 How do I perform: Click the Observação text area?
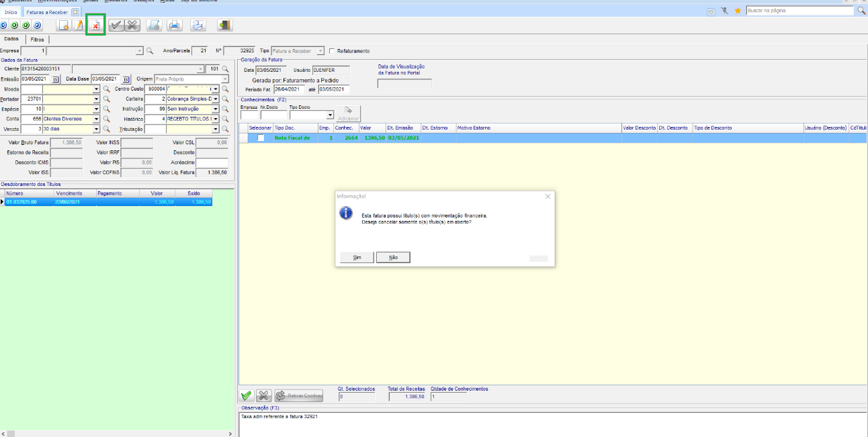coord(553,424)
